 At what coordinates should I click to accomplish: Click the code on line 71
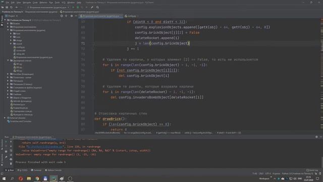pyautogui.click(x=162, y=43)
